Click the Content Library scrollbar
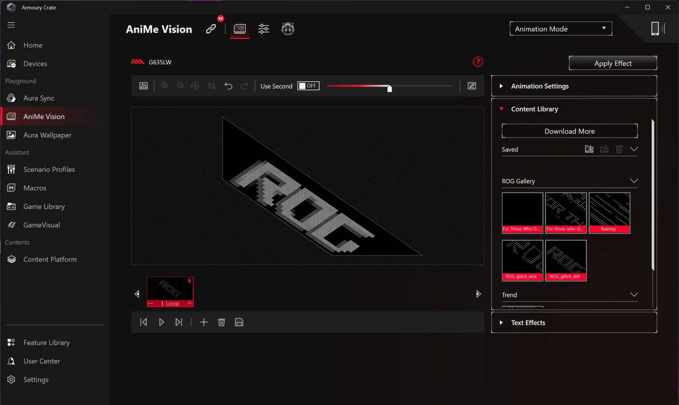 [653, 195]
